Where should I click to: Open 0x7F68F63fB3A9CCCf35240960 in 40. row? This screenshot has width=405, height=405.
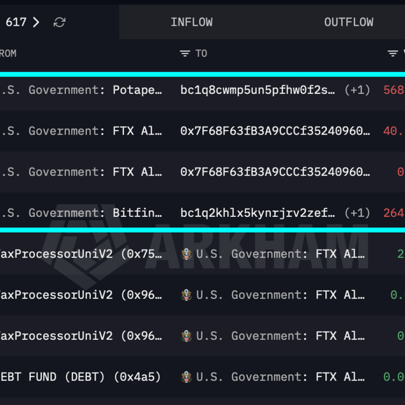[275, 131]
